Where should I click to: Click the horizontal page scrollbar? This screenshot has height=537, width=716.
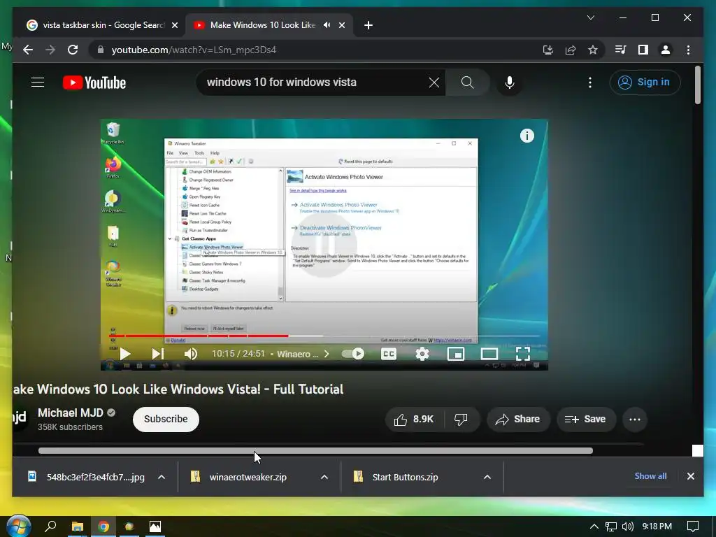(315, 451)
